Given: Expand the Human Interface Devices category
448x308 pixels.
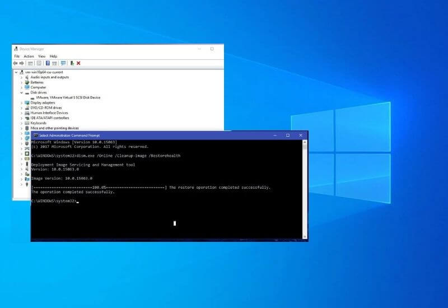Looking at the screenshot, I should tap(21, 113).
